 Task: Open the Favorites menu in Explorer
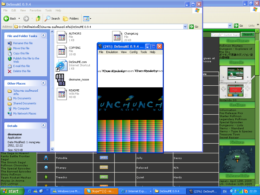click(36, 10)
